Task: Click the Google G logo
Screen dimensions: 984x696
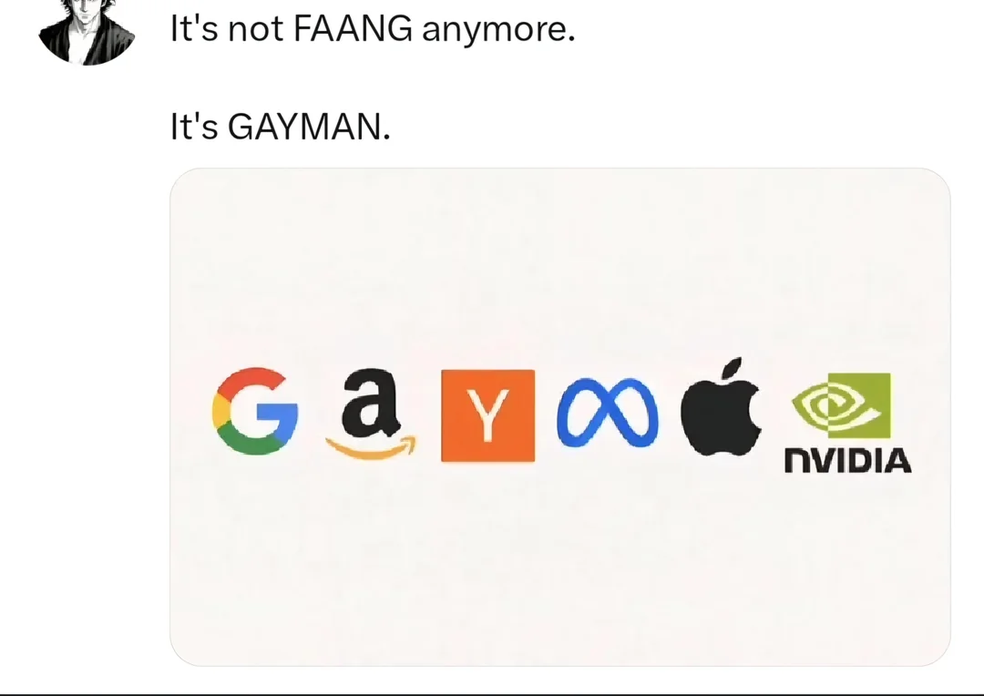Action: click(x=255, y=411)
